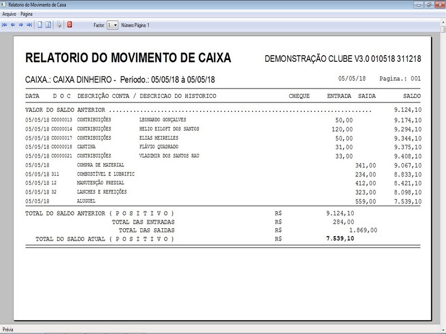Screen dimensions: 446x334
Task: Click the saida value '341,00'
Action: coord(366,165)
